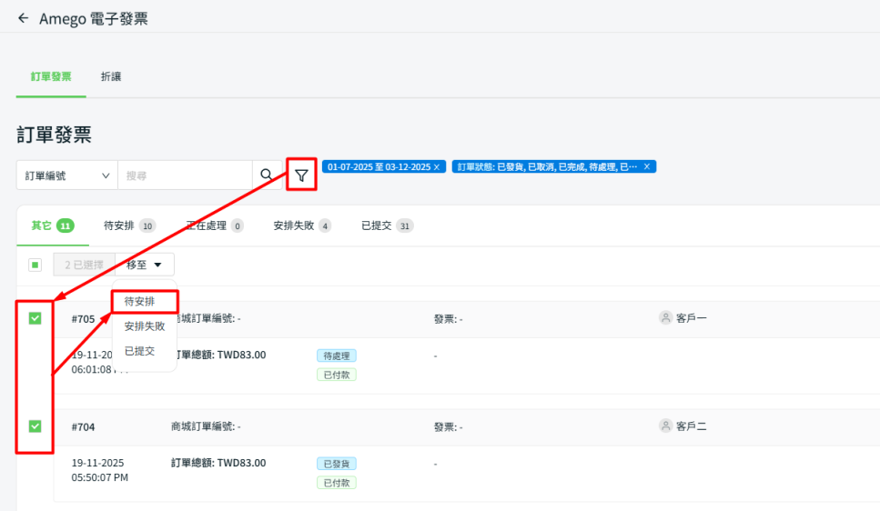Choose 安排失敗 from the move-to menu

pyautogui.click(x=145, y=326)
